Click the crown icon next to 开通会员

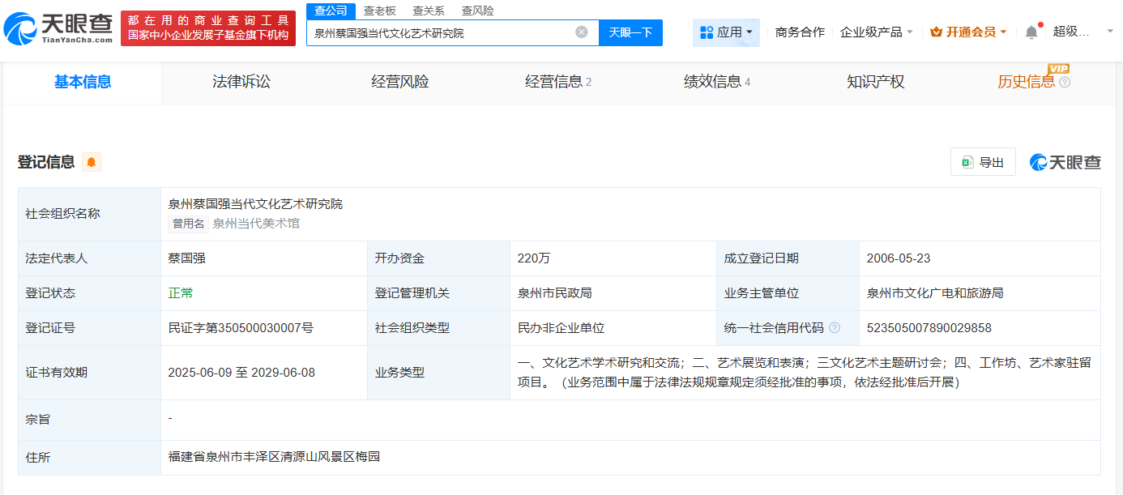coord(937,32)
